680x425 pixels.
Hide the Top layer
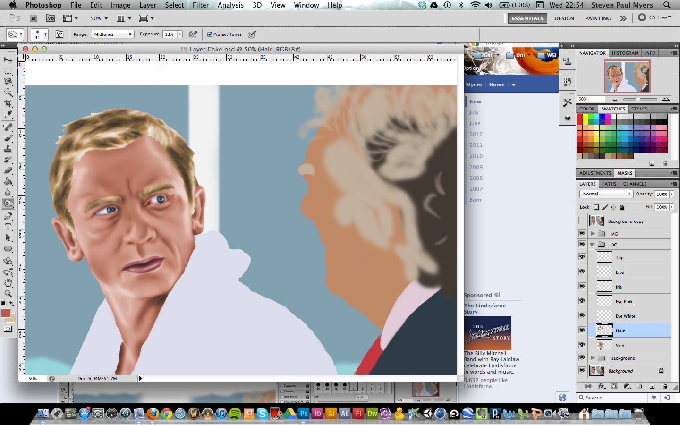[x=582, y=257]
